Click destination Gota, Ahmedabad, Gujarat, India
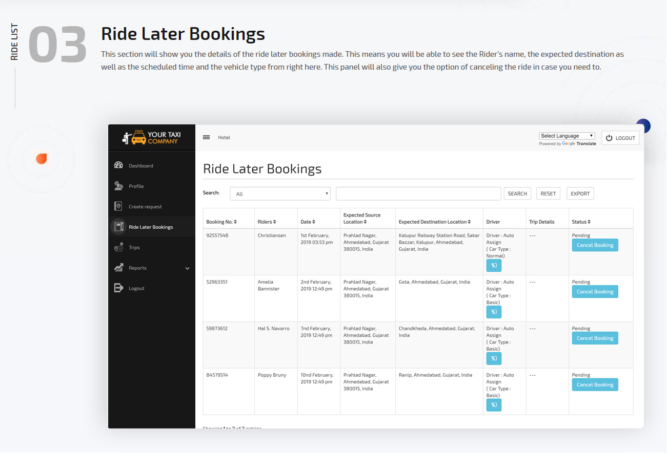This screenshot has width=667, height=453. pos(434,282)
